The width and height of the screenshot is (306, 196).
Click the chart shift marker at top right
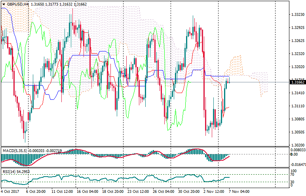pos(275,2)
